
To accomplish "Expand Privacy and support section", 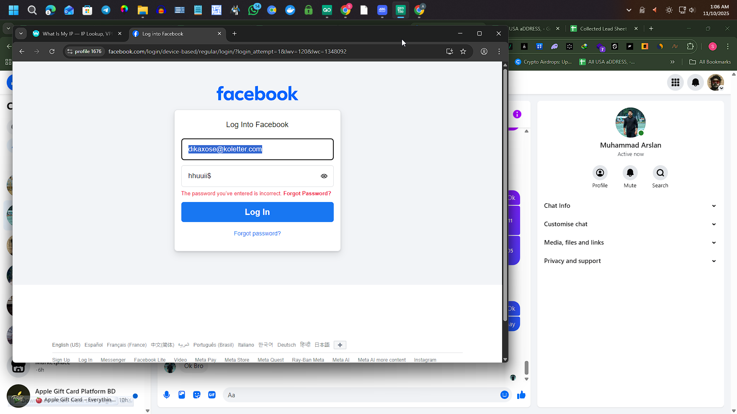I will 630,261.
